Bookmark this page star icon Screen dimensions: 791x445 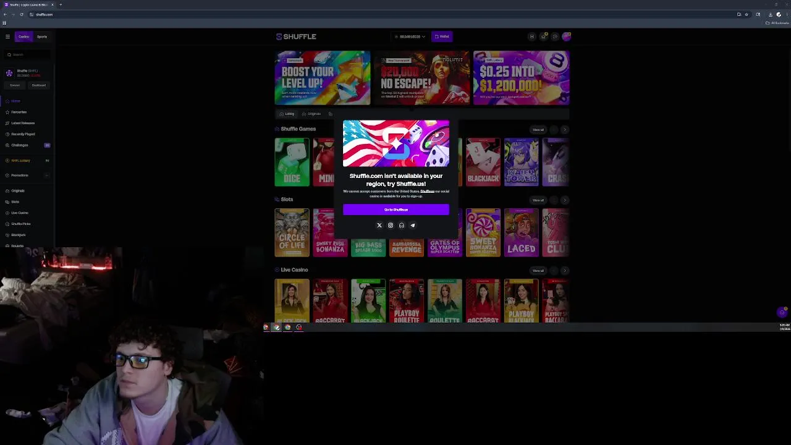(747, 14)
